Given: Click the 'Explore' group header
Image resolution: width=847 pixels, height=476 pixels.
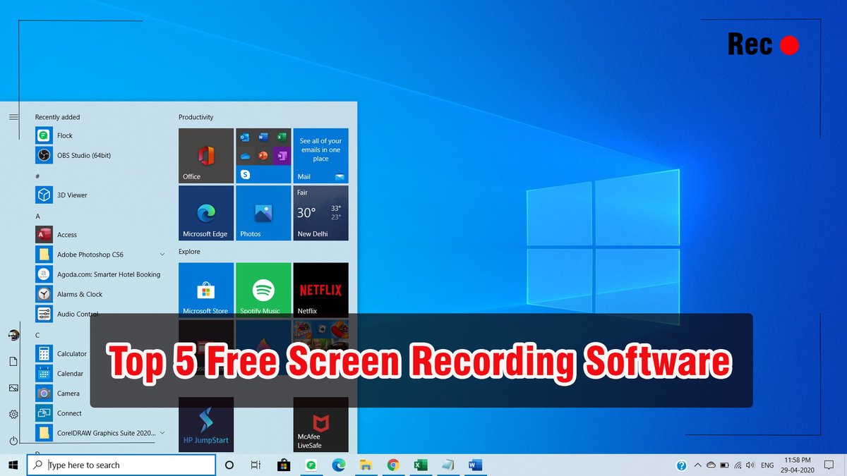Looking at the screenshot, I should 189,252.
